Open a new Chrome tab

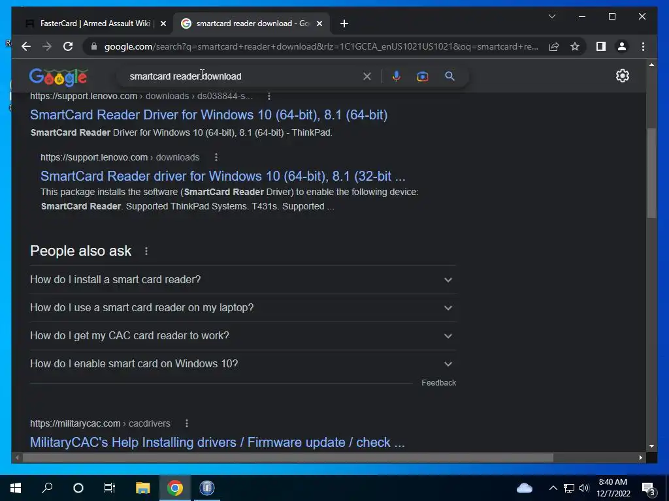pos(344,23)
